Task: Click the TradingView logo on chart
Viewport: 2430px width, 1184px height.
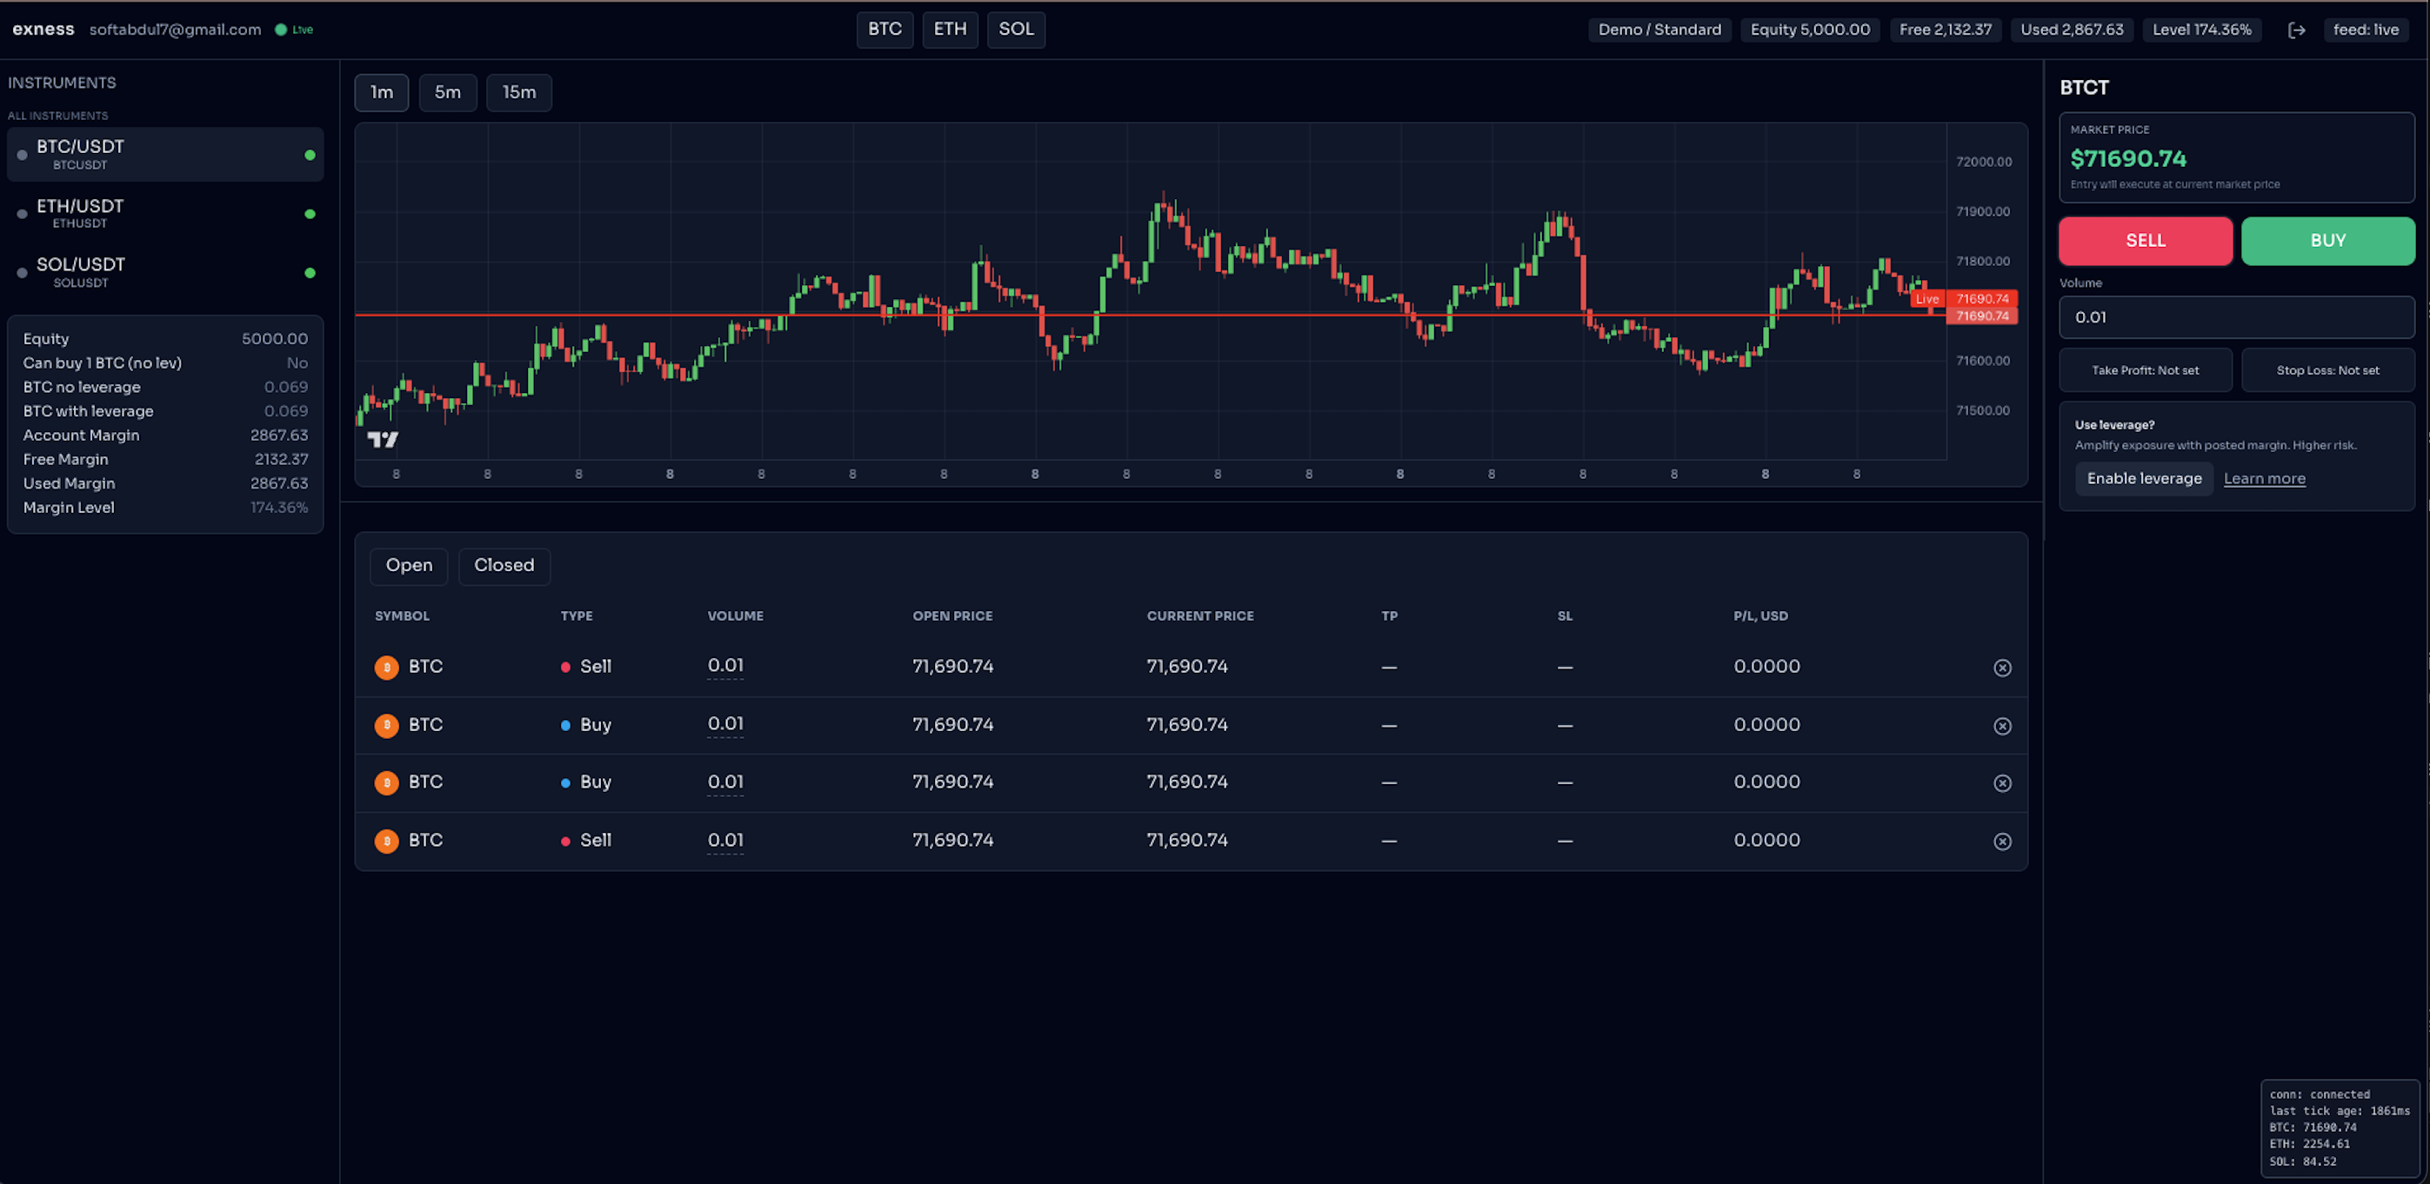Action: click(x=382, y=439)
